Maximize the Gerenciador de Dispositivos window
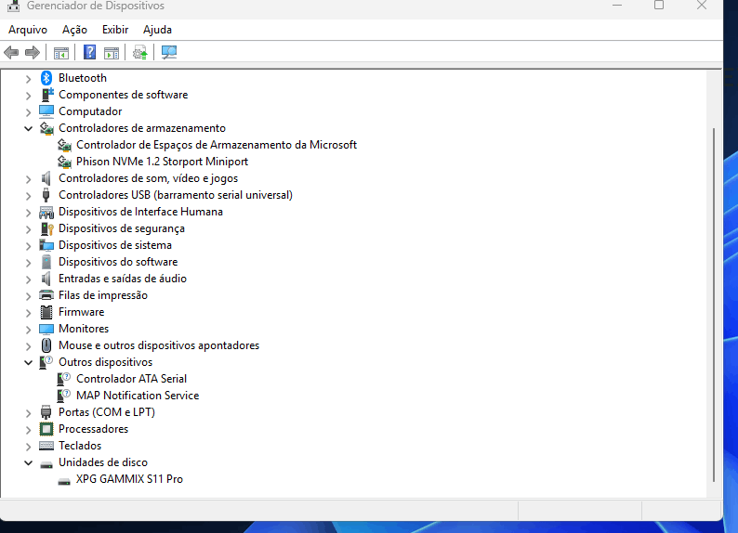The image size is (738, 533). click(x=659, y=6)
